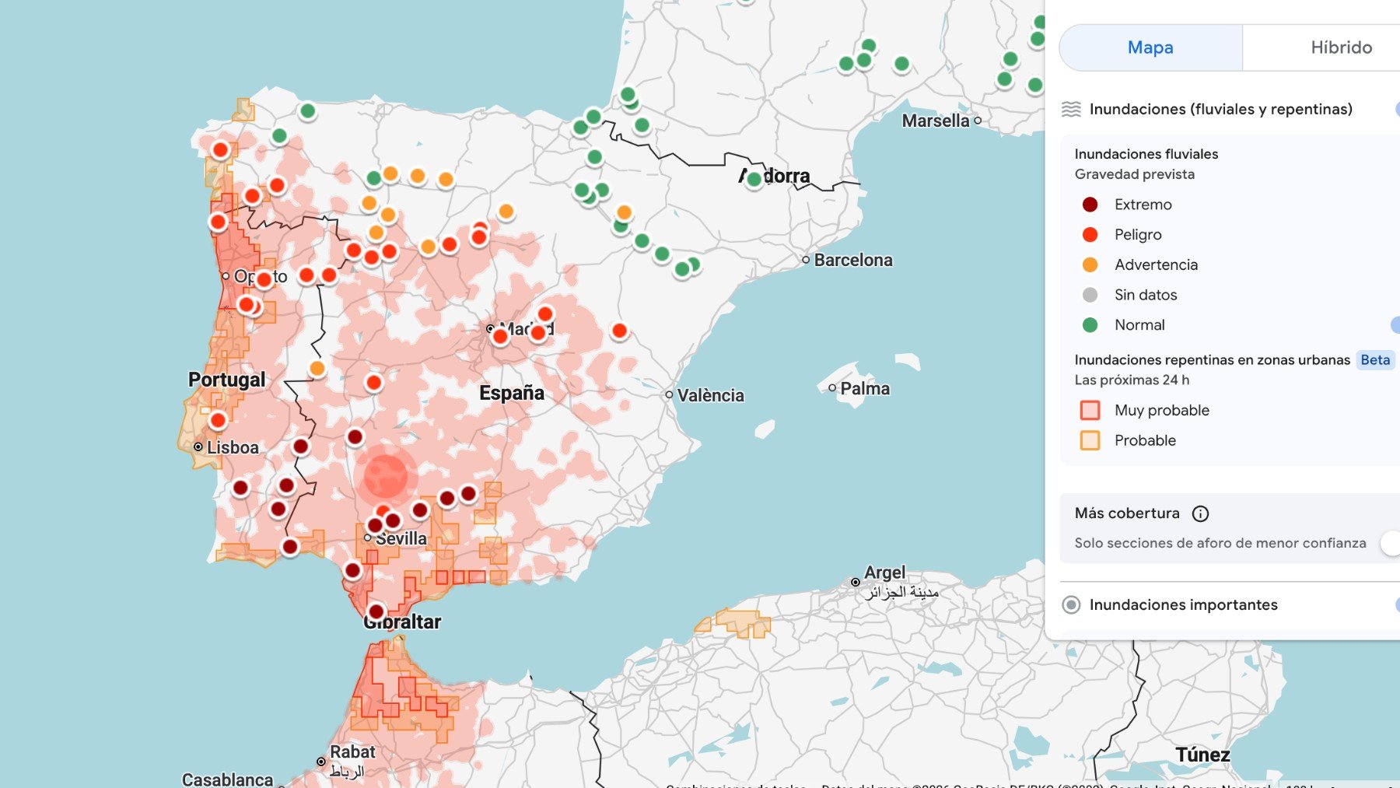1400x788 pixels.
Task: Enable the Más cobertura toggle
Action: [x=1391, y=542]
